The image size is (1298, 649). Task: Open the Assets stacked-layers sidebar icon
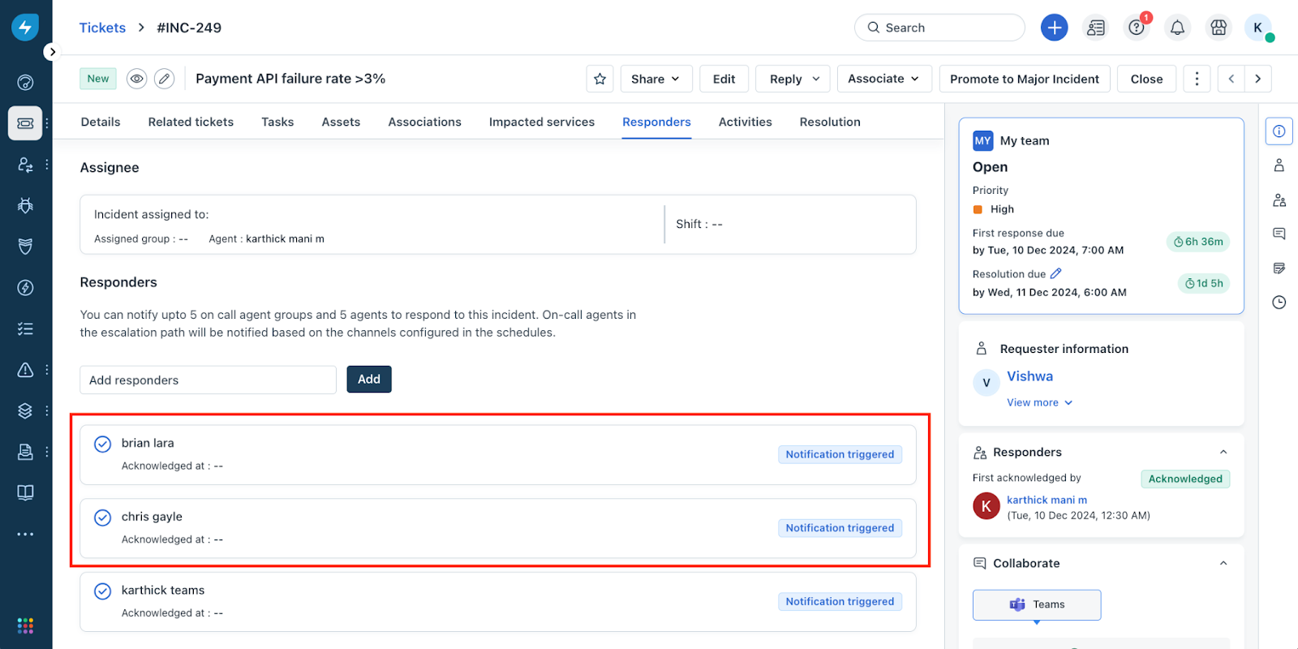(x=25, y=410)
